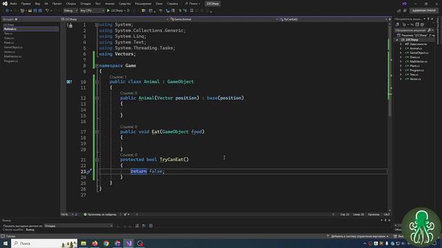The image size is (442, 248).
Task: Click the split editor icon at top right of code
Action: (390, 19)
